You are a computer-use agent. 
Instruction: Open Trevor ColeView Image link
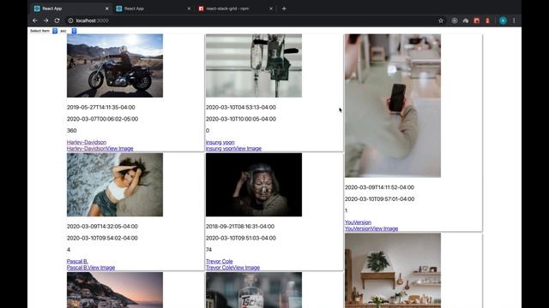point(232,268)
